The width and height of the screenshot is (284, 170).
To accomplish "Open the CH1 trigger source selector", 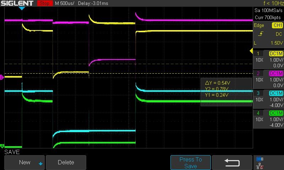I will [277, 25].
